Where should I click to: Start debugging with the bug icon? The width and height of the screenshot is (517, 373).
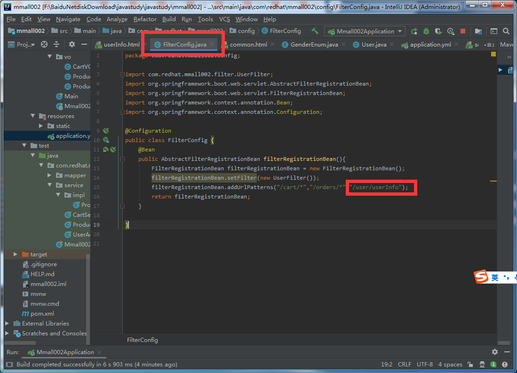click(x=426, y=32)
